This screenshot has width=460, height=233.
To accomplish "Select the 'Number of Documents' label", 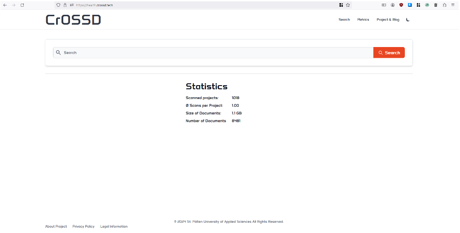I will 206,121.
